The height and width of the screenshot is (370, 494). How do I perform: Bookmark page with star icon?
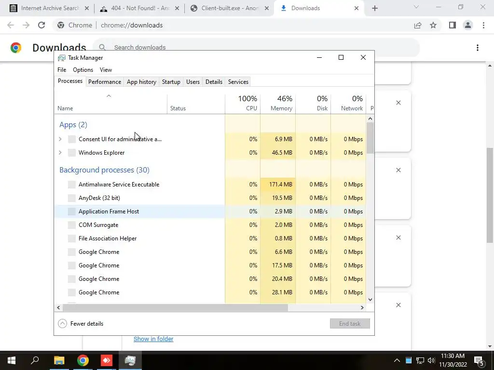pos(433,25)
